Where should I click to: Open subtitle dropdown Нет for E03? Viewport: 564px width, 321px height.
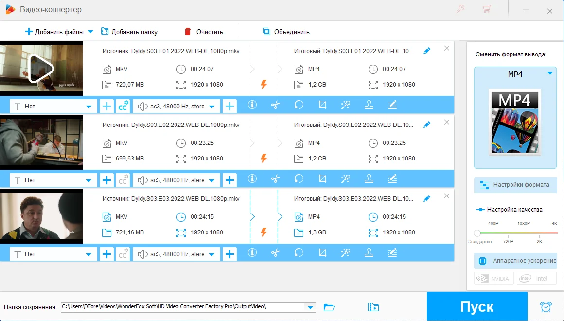click(x=53, y=254)
